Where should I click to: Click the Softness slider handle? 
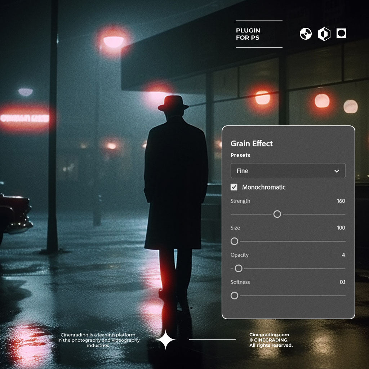pos(235,295)
